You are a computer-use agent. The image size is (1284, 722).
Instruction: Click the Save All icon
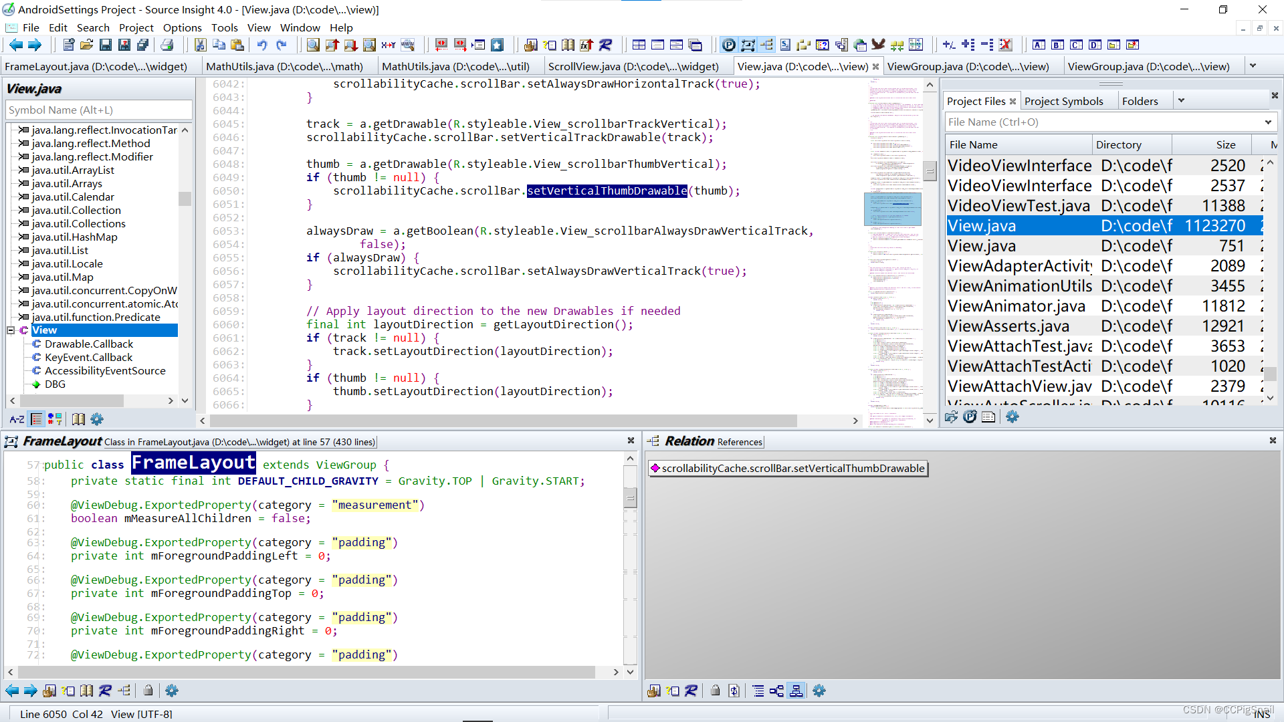tap(143, 45)
